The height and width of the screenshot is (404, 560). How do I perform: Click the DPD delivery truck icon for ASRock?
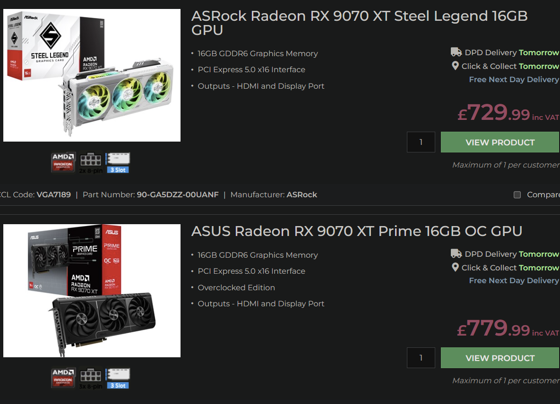[456, 52]
